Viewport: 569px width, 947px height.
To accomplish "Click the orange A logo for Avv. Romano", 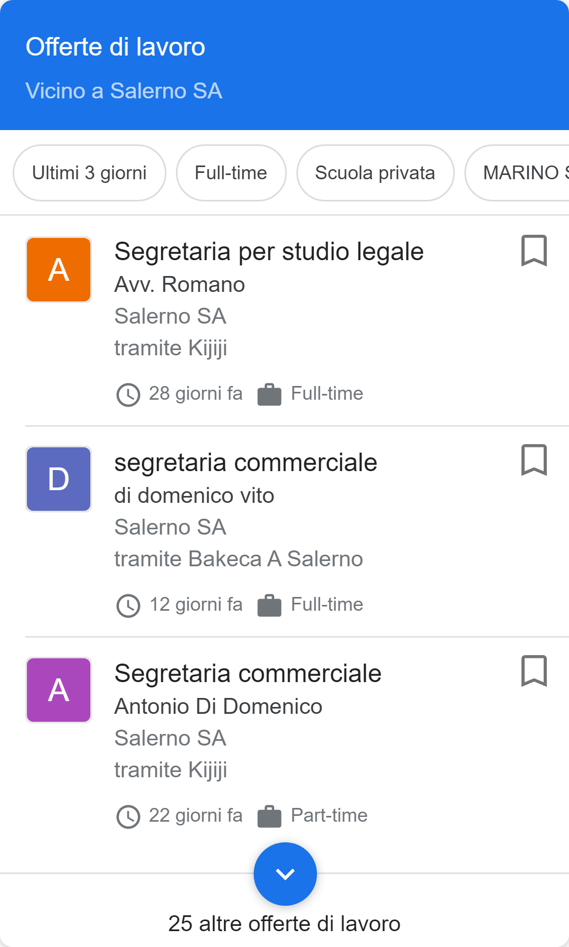I will [x=59, y=270].
